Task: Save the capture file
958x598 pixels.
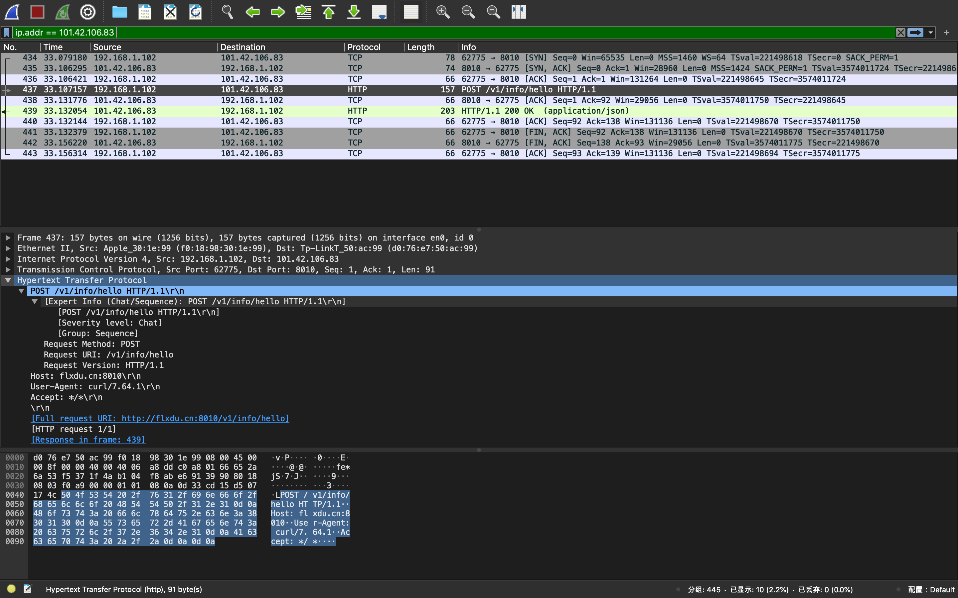Action: click(145, 12)
